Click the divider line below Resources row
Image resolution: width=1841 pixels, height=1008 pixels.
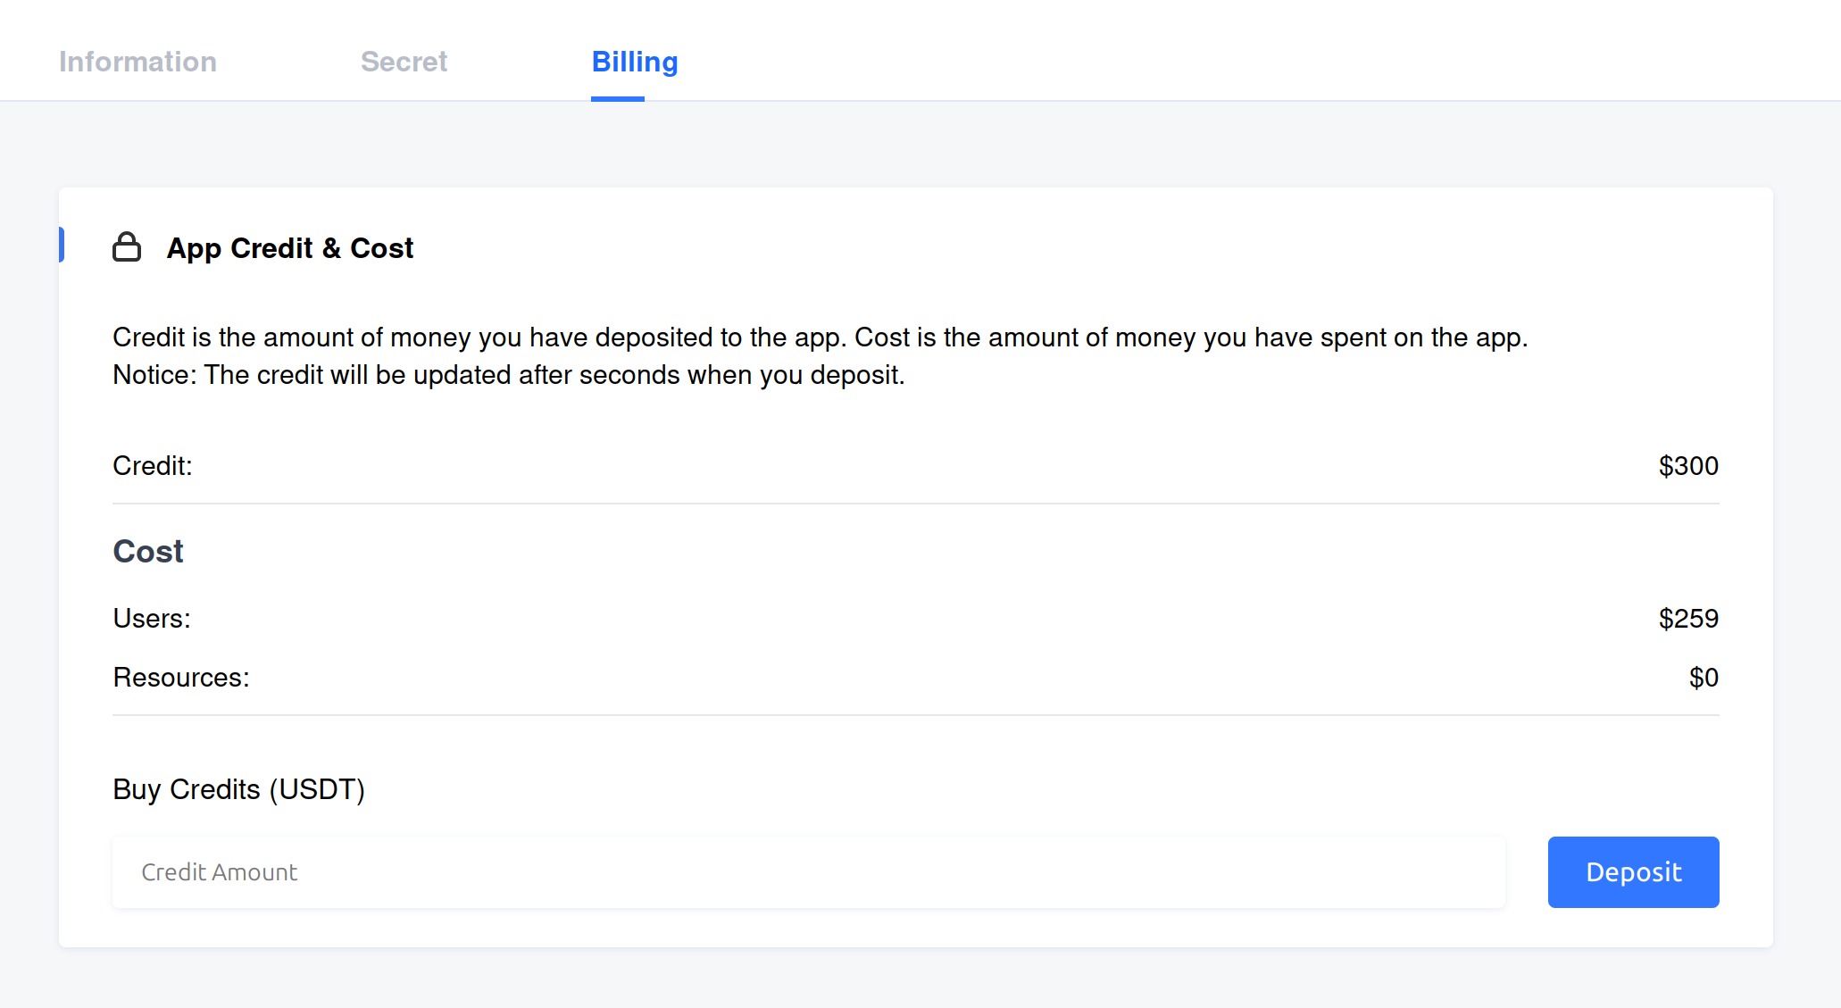point(916,715)
